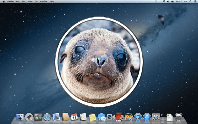
Task: Open Messages speech bubble icon
Action: 102,117
